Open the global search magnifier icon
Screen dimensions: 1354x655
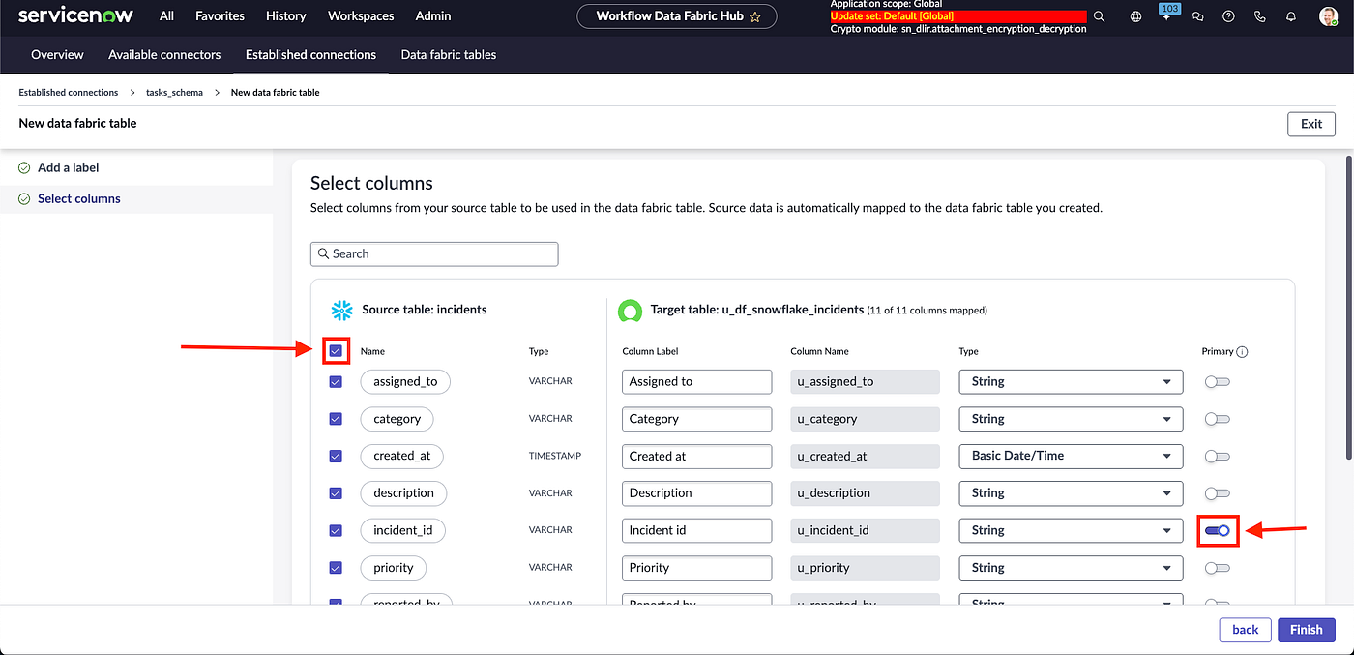pyautogui.click(x=1099, y=16)
